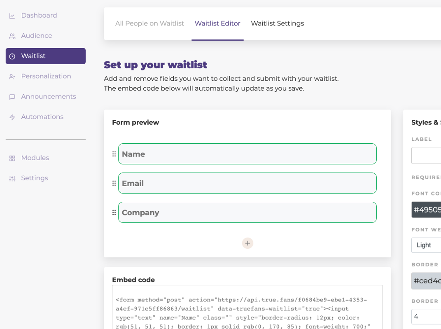Click the Automations lightning bolt icon
This screenshot has height=329, width=441.
click(x=12, y=117)
